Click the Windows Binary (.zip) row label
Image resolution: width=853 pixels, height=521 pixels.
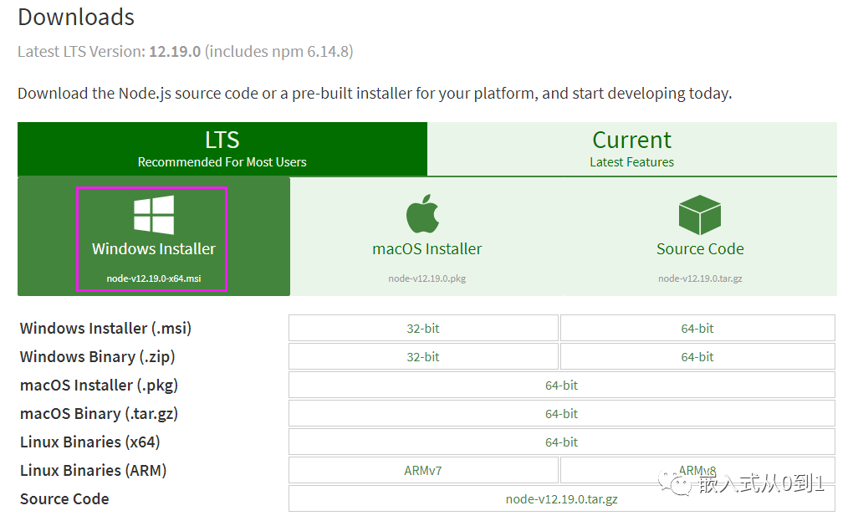coord(97,357)
